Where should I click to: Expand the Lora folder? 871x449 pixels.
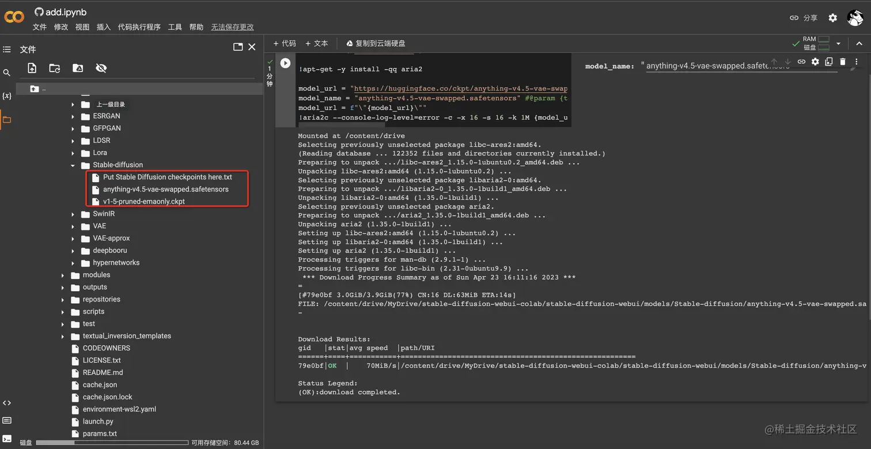[73, 153]
